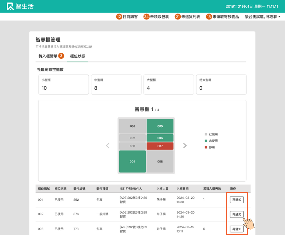The width and height of the screenshot is (285, 235).
Task: Open 未退貨列表 with badge 21
Action: point(188,16)
